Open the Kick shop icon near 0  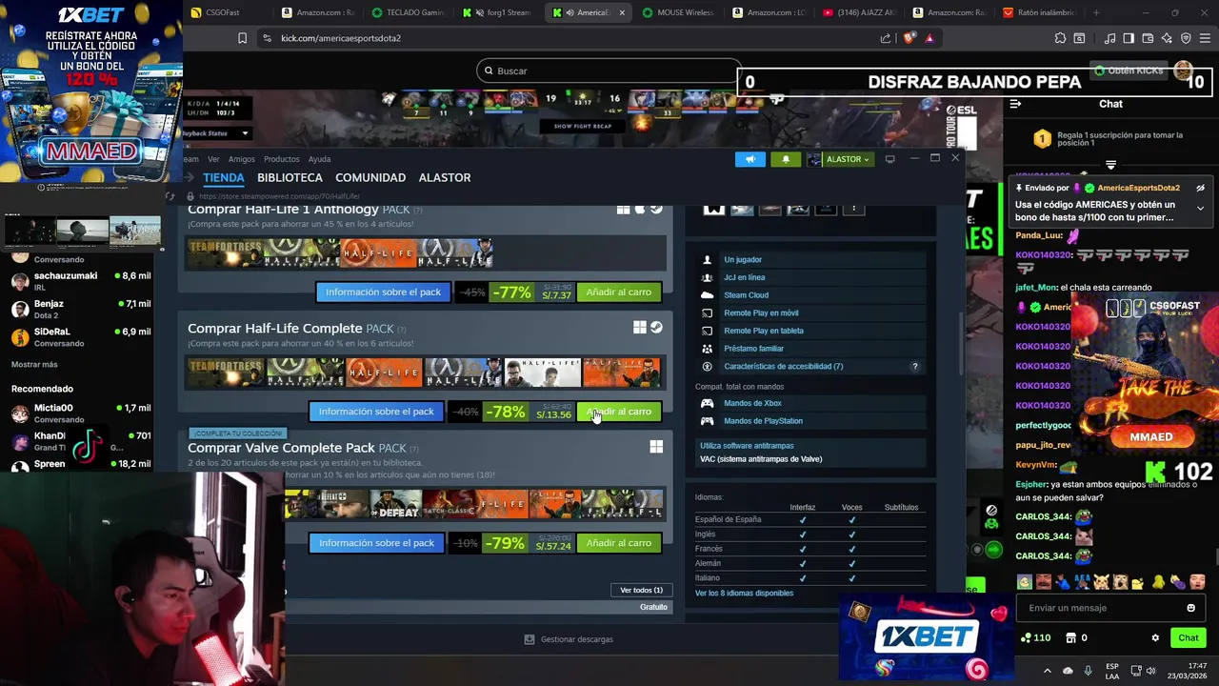(1070, 637)
